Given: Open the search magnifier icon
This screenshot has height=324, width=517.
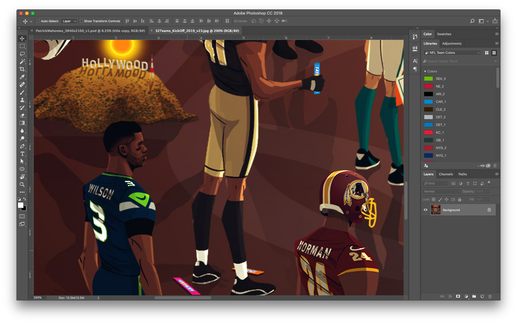Looking at the screenshot, I should coord(472,21).
